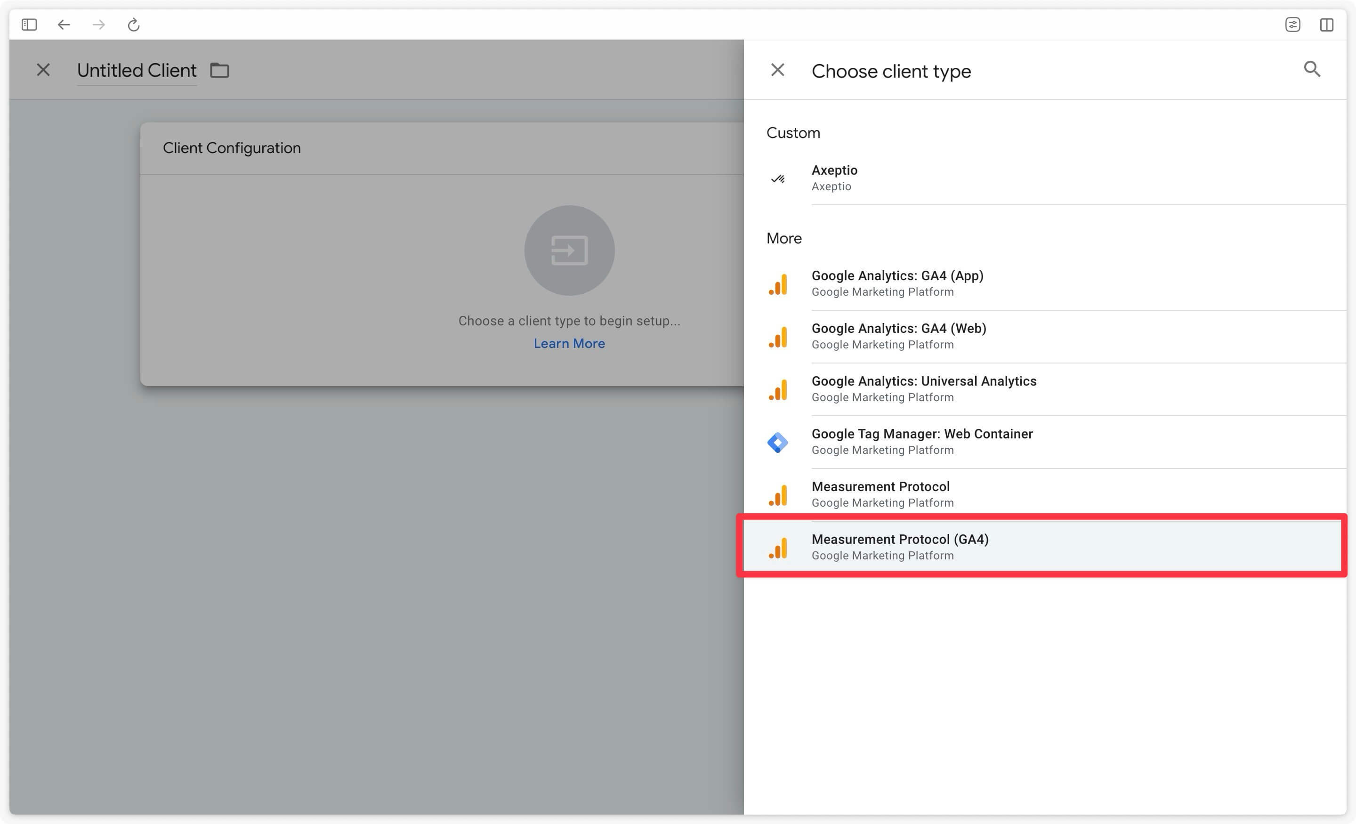Choose Google Tag Manager: Web Container client

point(1044,442)
